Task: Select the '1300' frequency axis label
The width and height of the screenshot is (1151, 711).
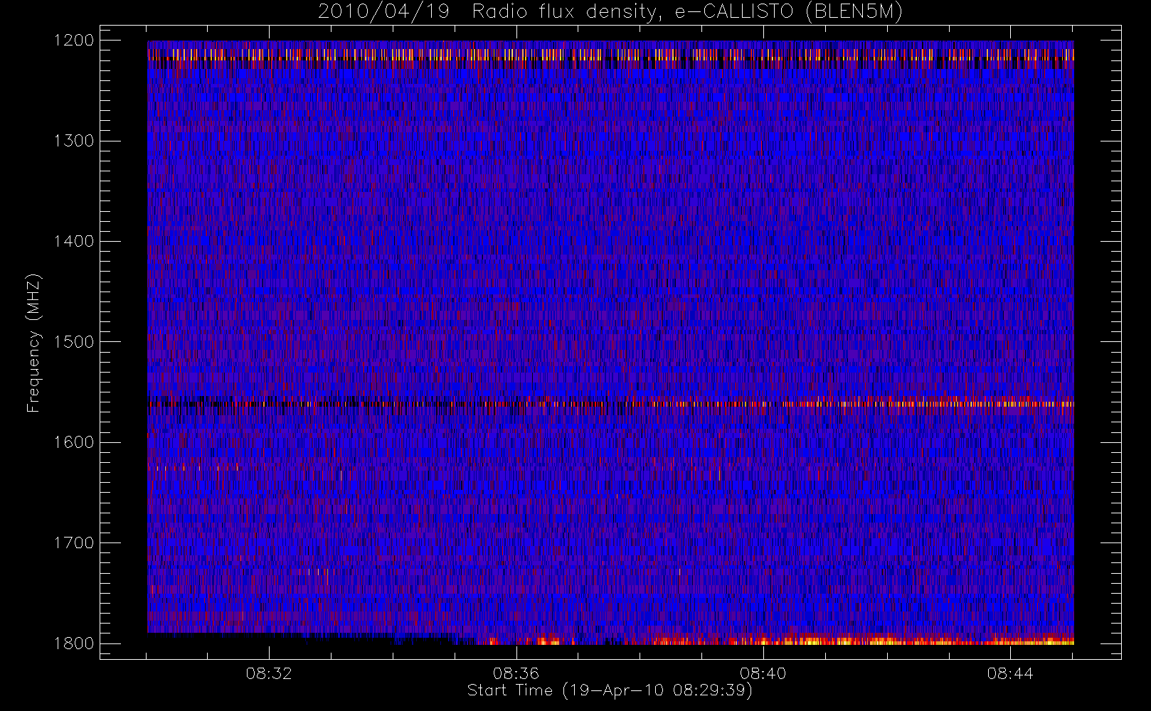Action: coord(74,141)
